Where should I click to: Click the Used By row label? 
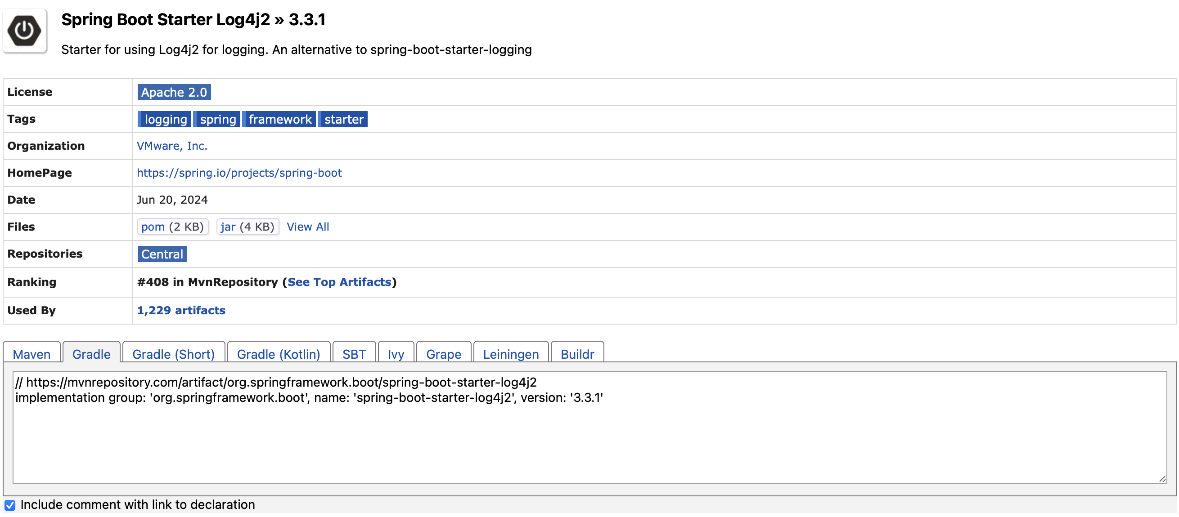click(x=31, y=310)
